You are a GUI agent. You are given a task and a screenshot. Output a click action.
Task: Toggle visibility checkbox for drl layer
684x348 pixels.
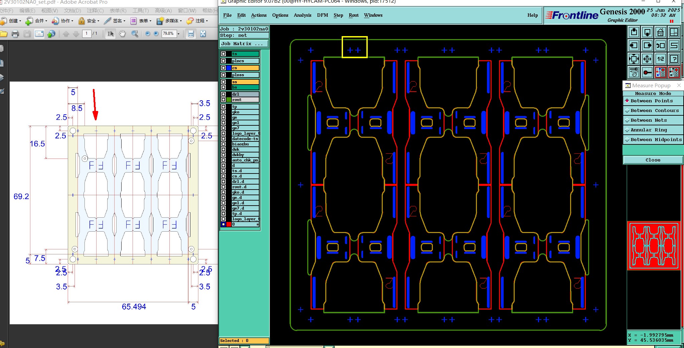223,94
